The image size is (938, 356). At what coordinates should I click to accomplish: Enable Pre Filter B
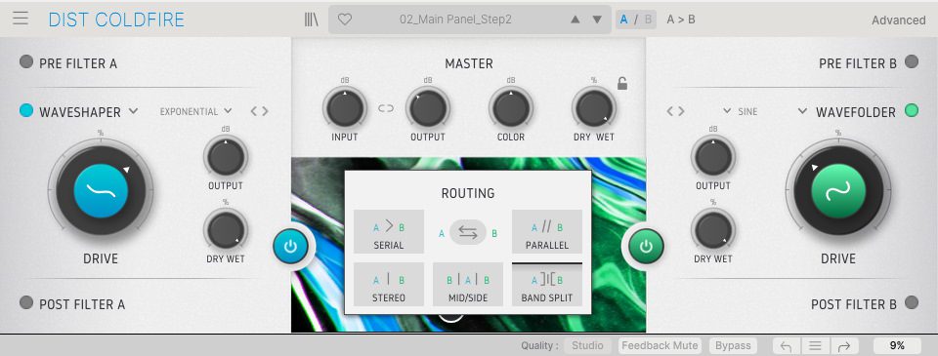point(911,61)
